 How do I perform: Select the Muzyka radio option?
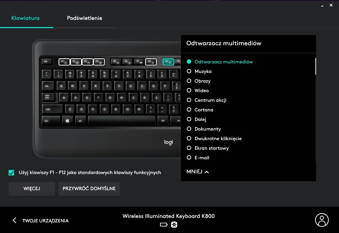pos(189,71)
